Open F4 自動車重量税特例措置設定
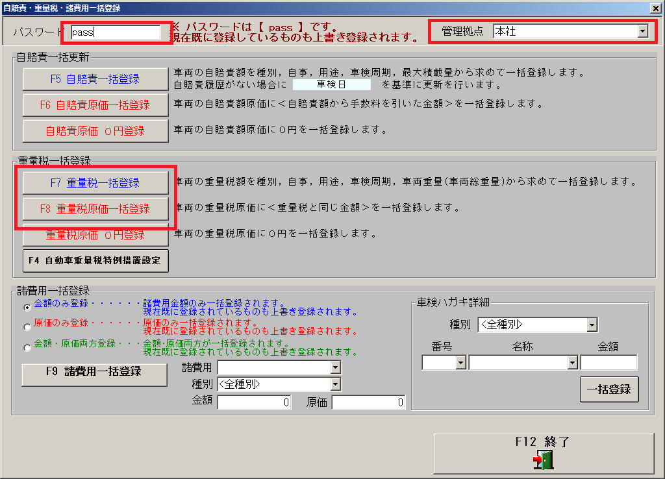 pos(95,261)
